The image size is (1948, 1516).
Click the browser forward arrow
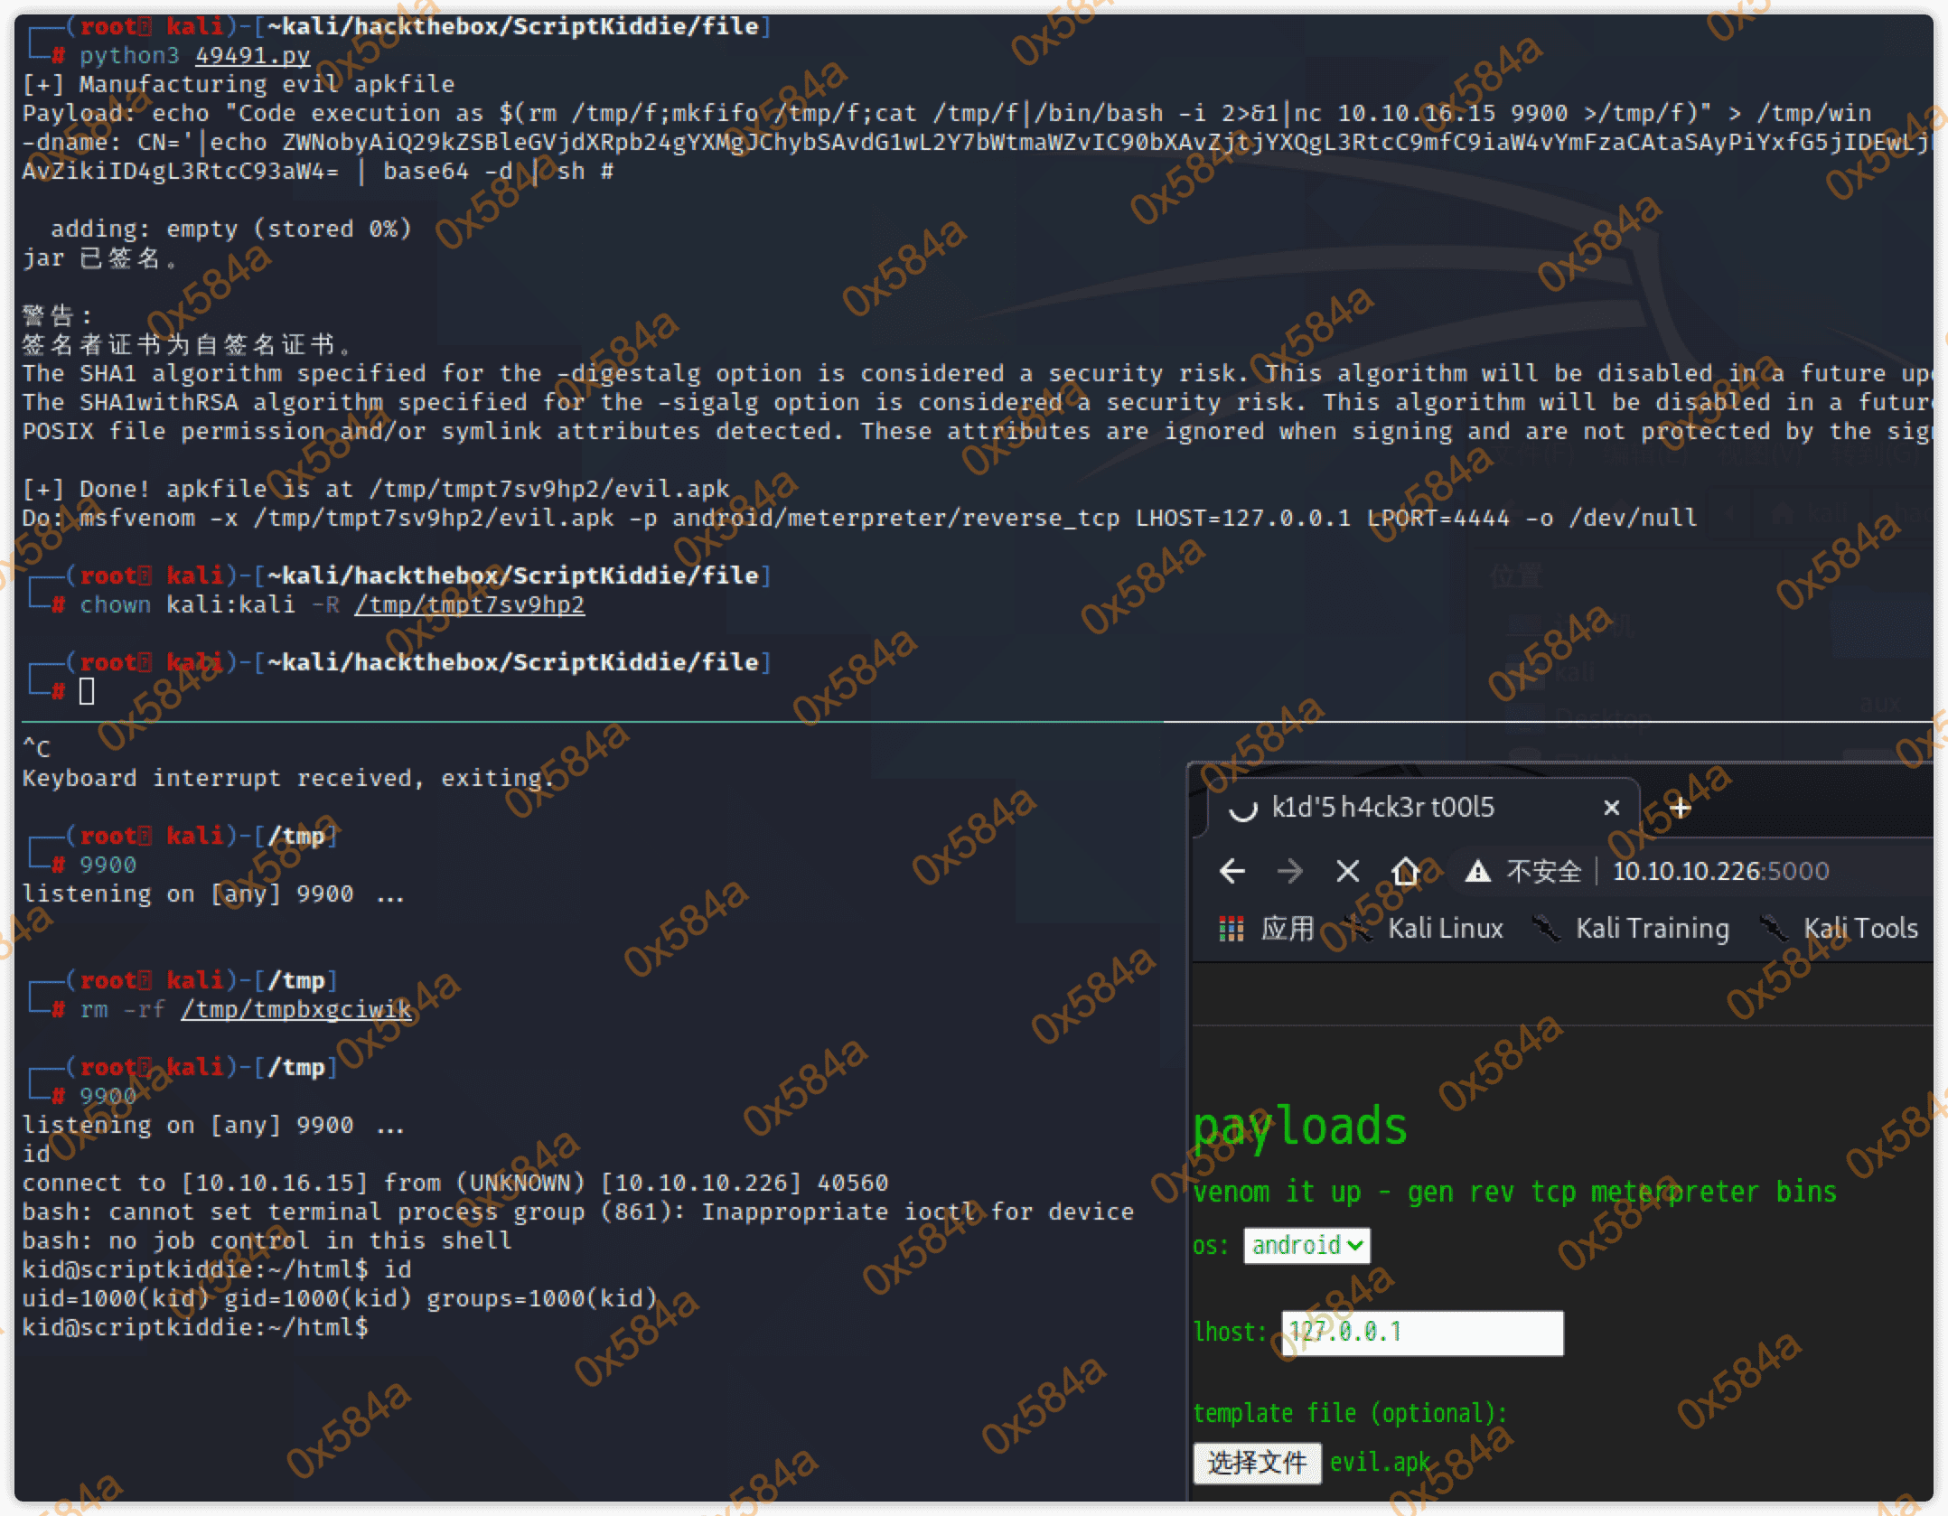[x=1289, y=871]
